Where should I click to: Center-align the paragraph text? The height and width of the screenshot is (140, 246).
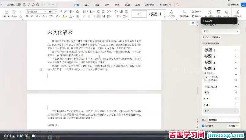tap(89, 16)
